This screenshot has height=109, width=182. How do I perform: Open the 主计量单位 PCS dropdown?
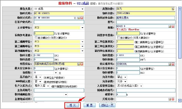click(x=82, y=28)
